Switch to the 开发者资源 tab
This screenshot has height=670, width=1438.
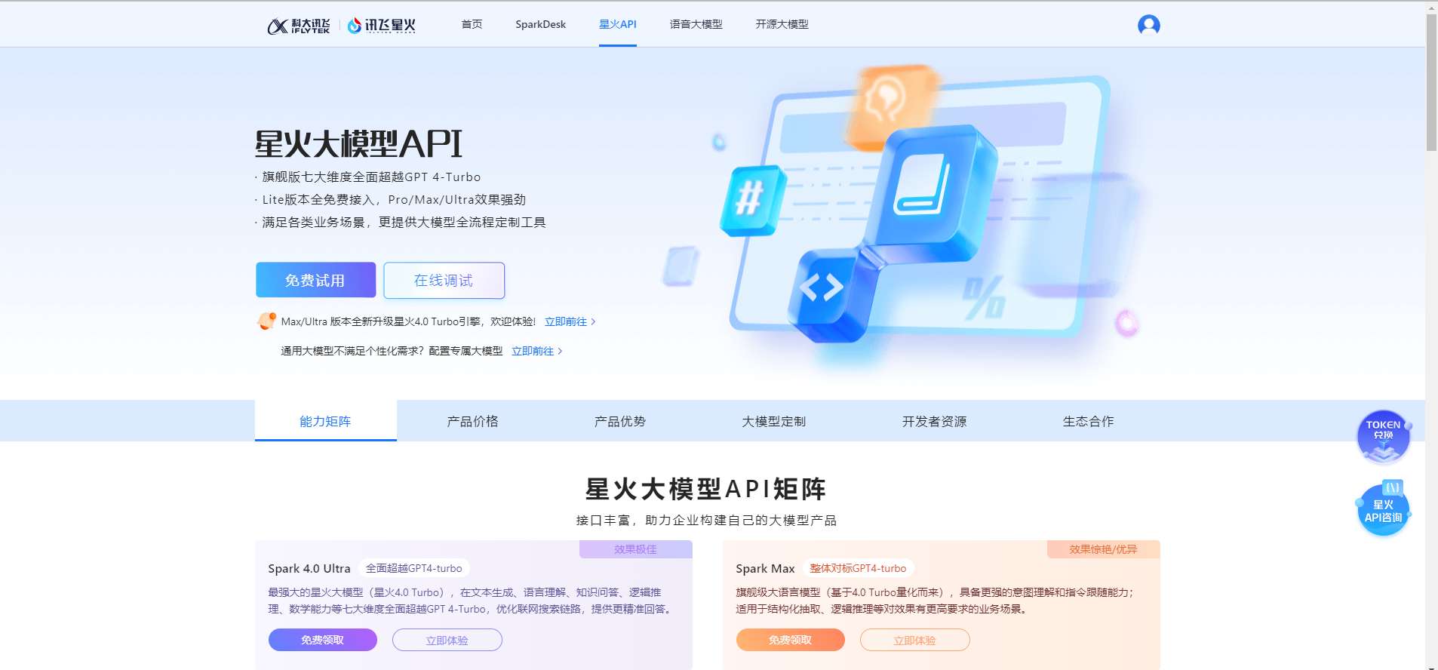point(934,421)
